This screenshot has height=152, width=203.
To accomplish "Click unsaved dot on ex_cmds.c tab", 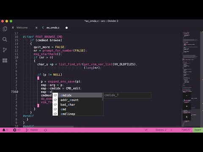I will point(66,28).
